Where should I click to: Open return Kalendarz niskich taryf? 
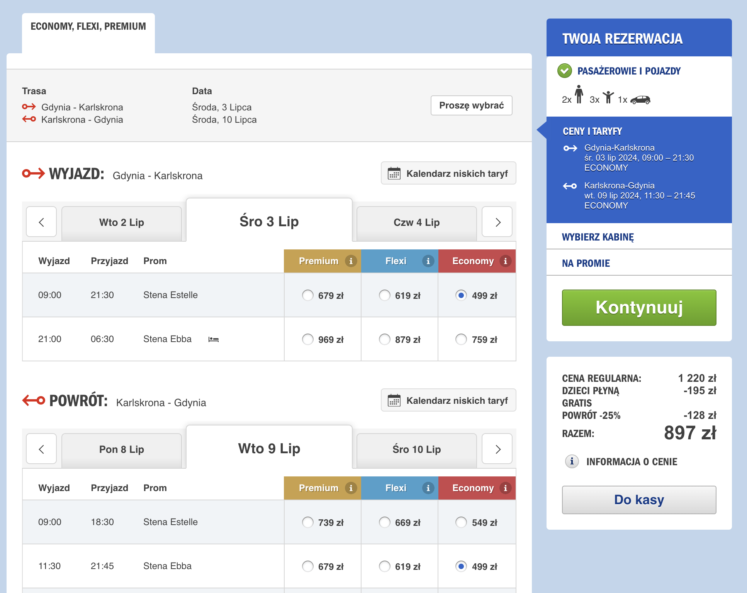(x=448, y=400)
